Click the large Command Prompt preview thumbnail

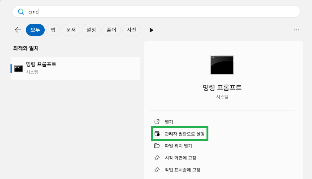click(222, 65)
